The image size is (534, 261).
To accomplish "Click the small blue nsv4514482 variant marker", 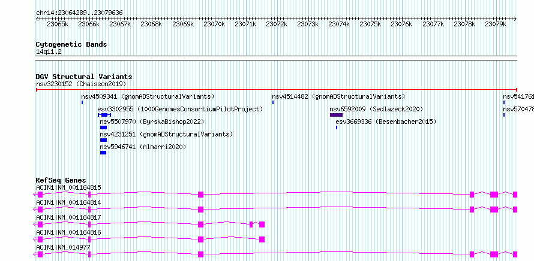I will [x=273, y=102].
